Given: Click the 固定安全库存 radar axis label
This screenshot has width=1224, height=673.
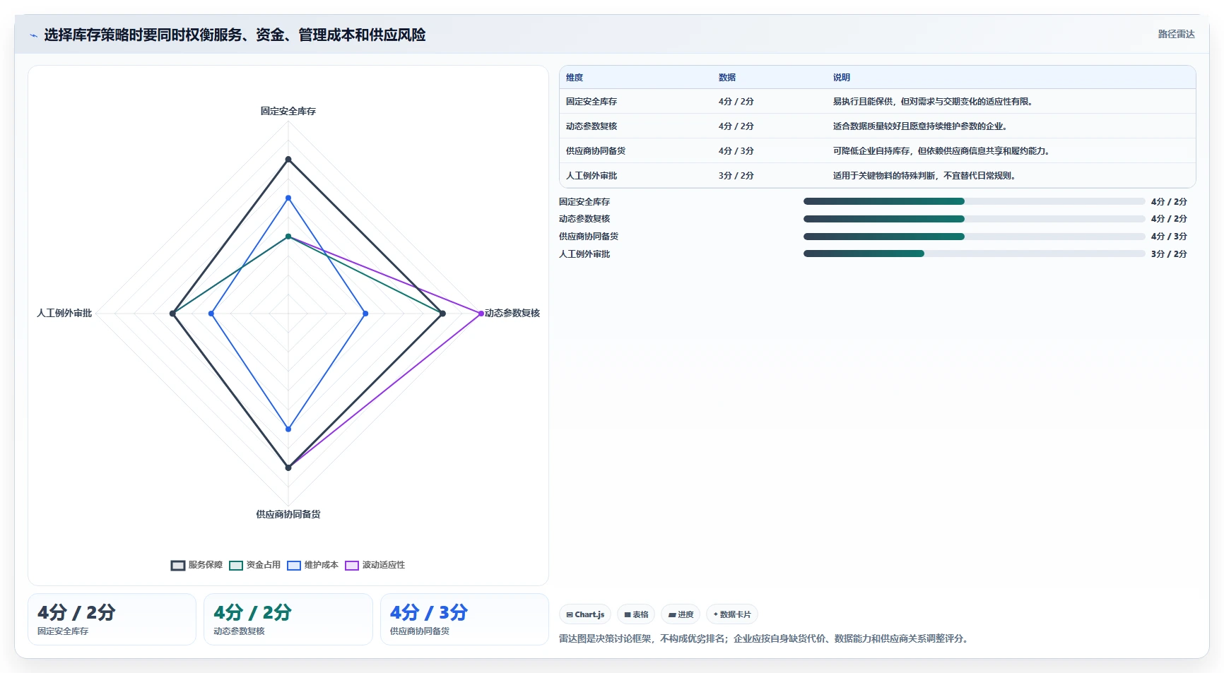Looking at the screenshot, I should pos(288,112).
